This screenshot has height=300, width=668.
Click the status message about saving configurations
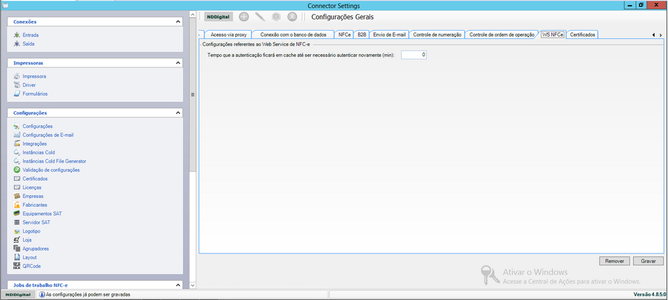(88, 294)
